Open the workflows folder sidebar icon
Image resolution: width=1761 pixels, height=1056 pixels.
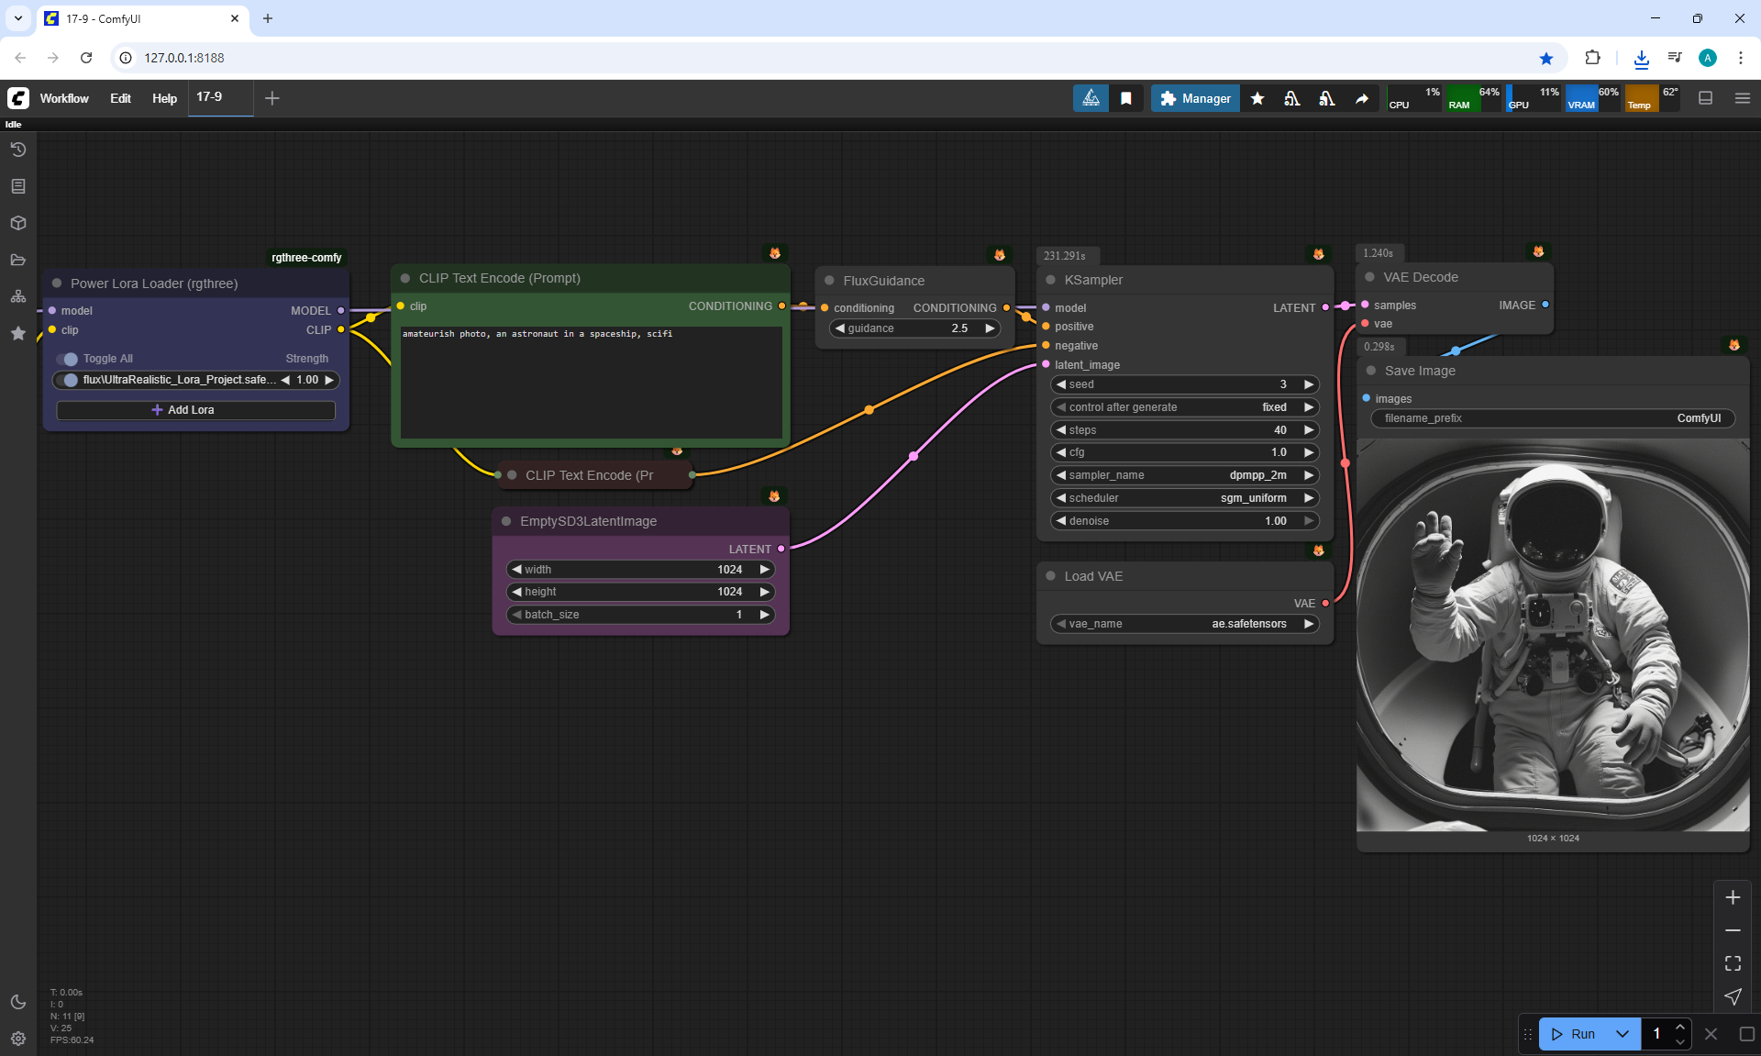[17, 260]
